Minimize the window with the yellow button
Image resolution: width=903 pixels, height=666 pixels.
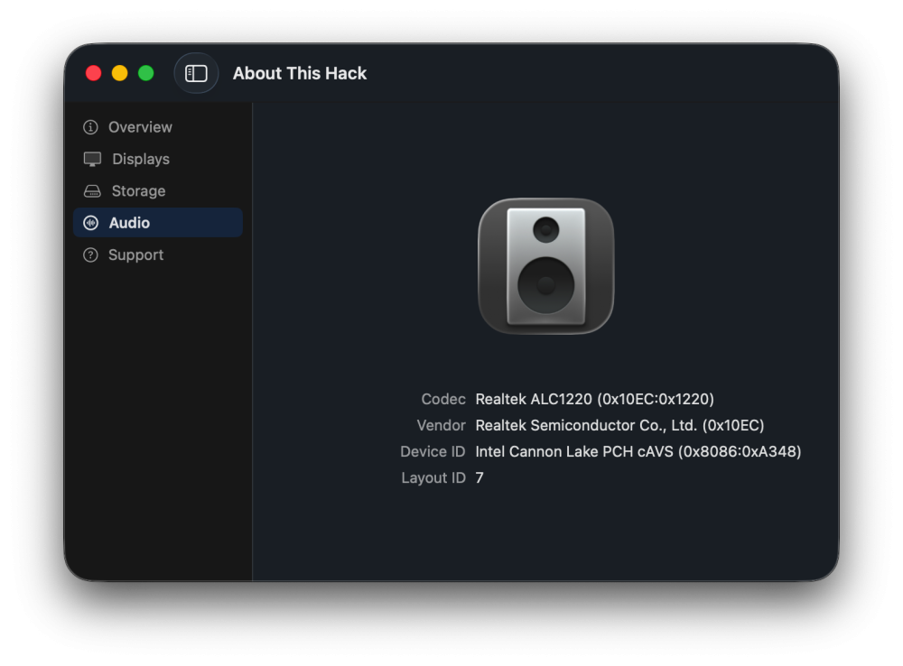(x=120, y=73)
